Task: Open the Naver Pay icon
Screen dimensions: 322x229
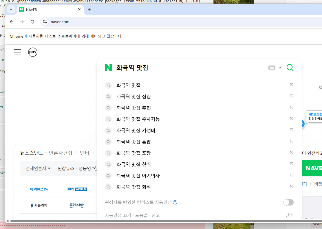Action: (33, 52)
